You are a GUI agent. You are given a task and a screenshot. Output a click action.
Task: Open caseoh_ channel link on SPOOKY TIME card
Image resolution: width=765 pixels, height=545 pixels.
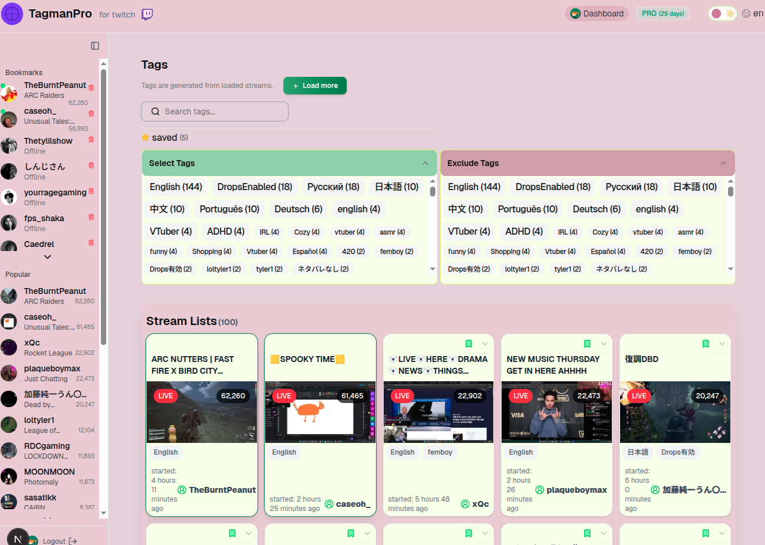348,504
